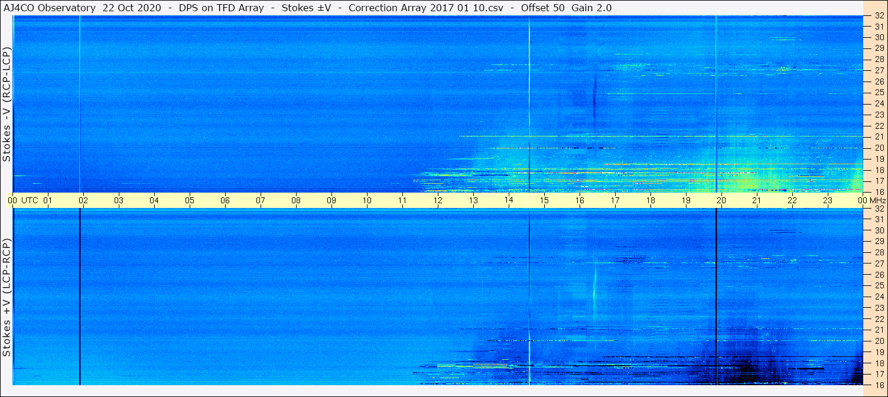Select the 09 hour mark on time axis
The image size is (888, 397).
click(331, 200)
